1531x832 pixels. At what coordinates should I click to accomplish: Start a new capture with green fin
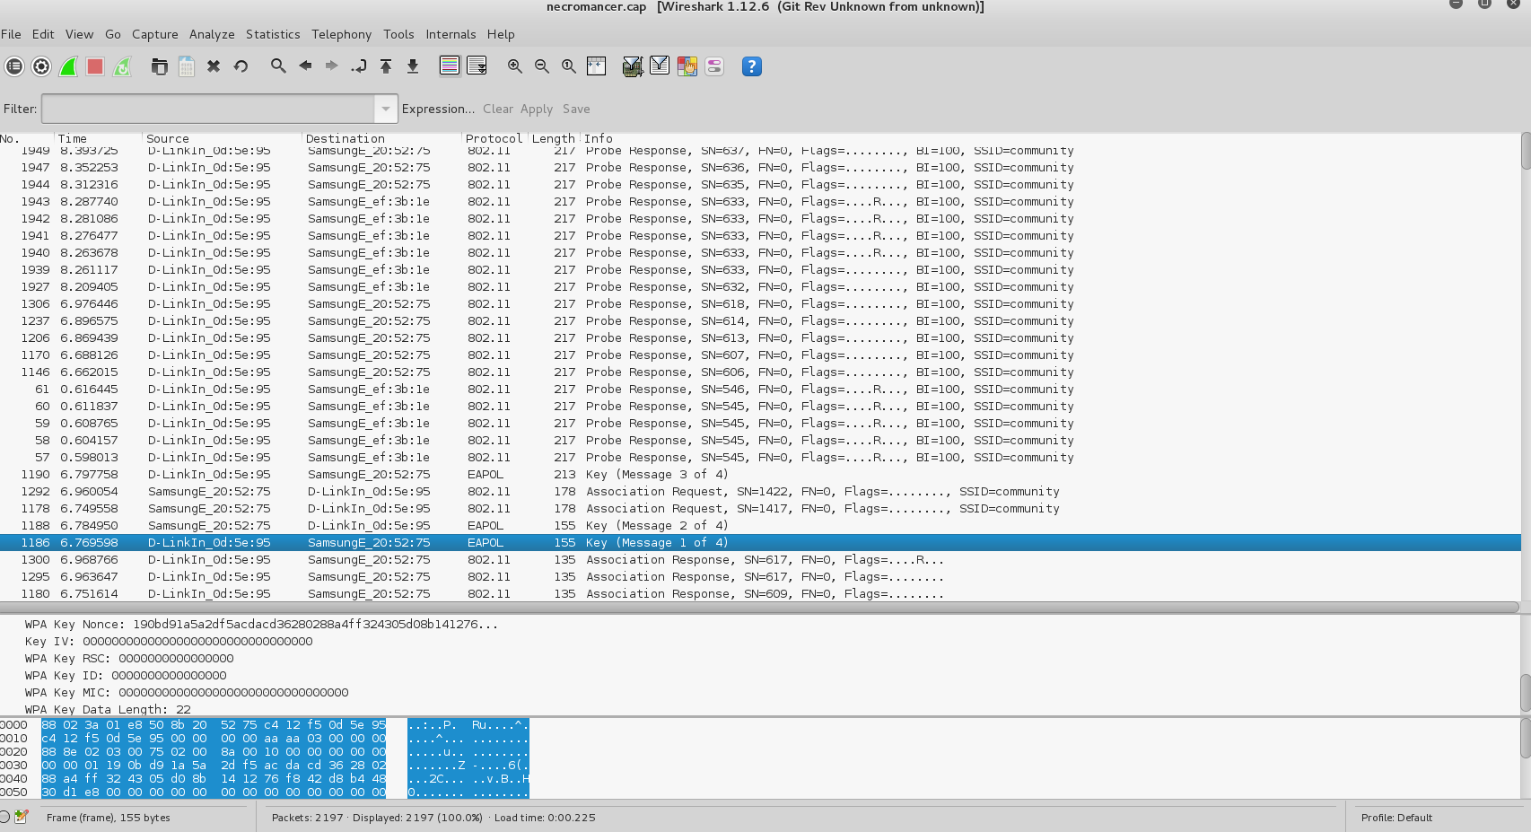(68, 66)
